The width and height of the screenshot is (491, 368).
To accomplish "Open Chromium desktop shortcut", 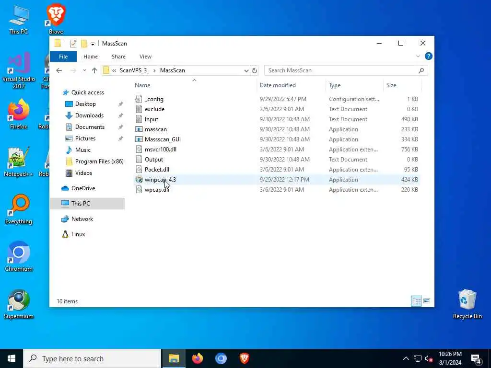I will (x=19, y=257).
